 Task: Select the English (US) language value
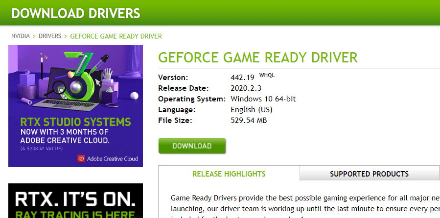coord(252,110)
